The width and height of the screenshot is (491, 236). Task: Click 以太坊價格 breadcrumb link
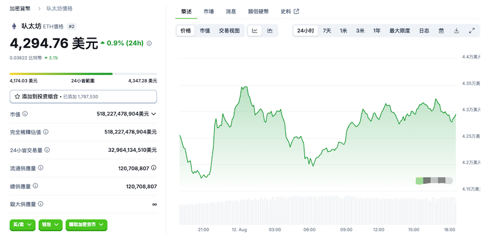[60, 9]
